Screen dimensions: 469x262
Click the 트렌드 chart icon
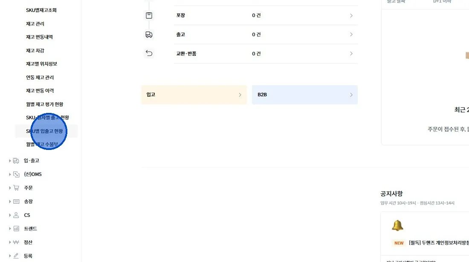pyautogui.click(x=16, y=229)
